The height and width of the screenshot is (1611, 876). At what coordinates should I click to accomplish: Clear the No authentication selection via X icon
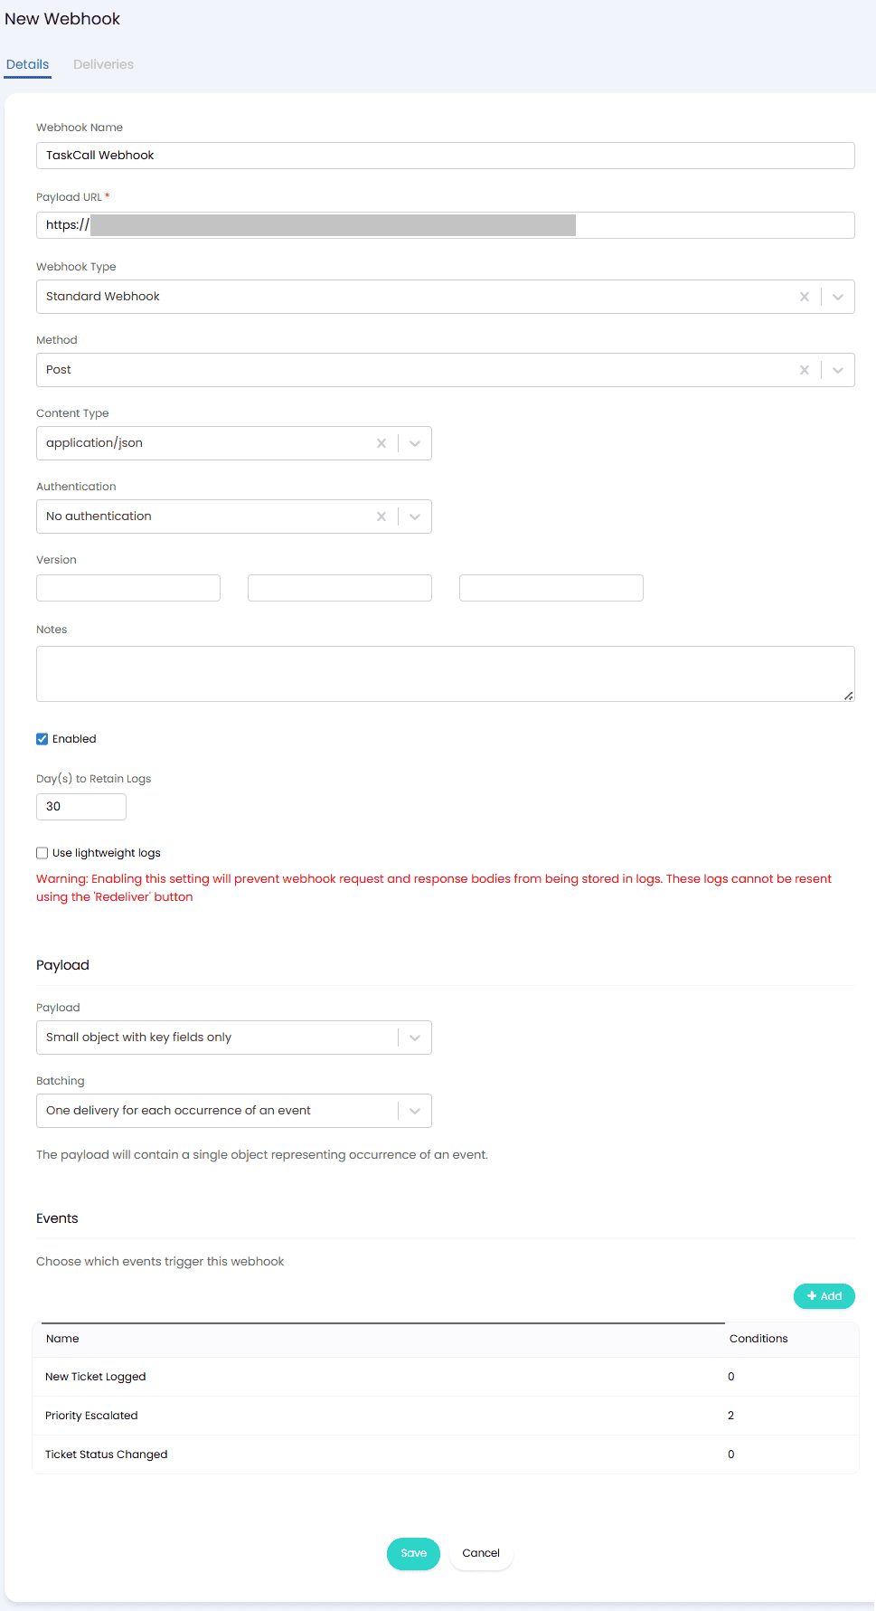coord(381,516)
